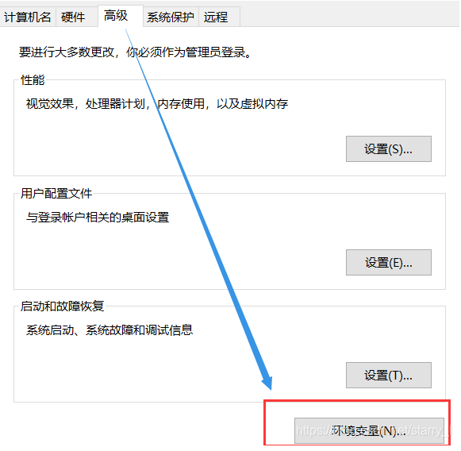The height and width of the screenshot is (451, 461).
Task: Click the 性能 group label
Action: click(x=33, y=80)
